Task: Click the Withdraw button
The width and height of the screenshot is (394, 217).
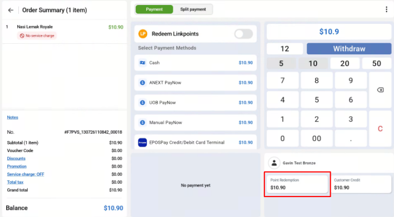Action: [x=349, y=49]
